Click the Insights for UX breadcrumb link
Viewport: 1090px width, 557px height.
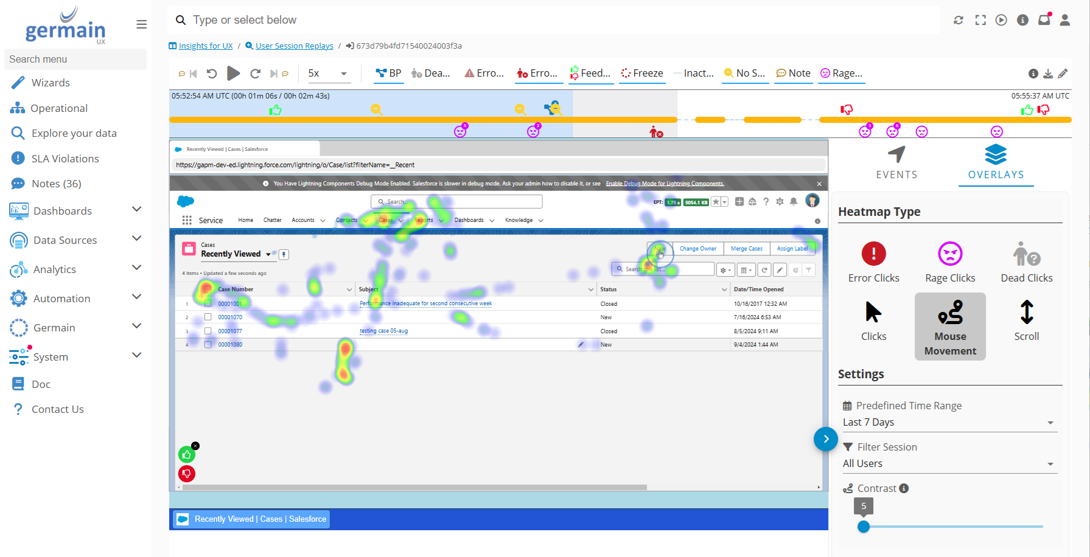click(x=206, y=46)
